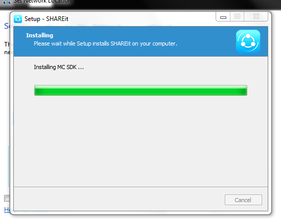Click the greyed-out X close button

[x=256, y=17]
